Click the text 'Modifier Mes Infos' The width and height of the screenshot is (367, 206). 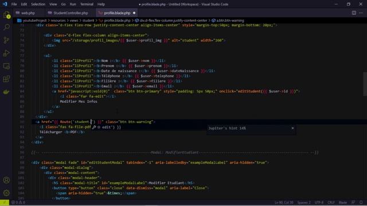(x=79, y=102)
